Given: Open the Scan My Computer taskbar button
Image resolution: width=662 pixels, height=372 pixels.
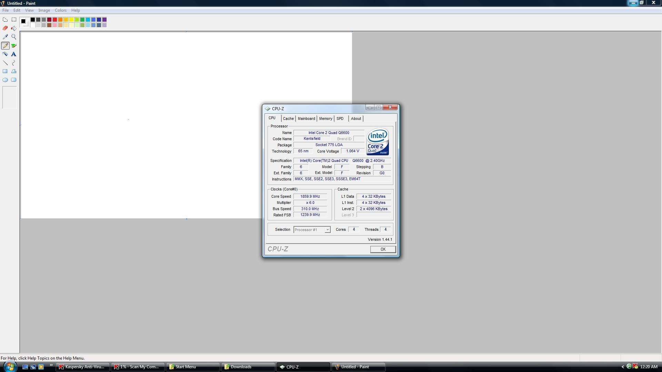Looking at the screenshot, I should (x=138, y=367).
